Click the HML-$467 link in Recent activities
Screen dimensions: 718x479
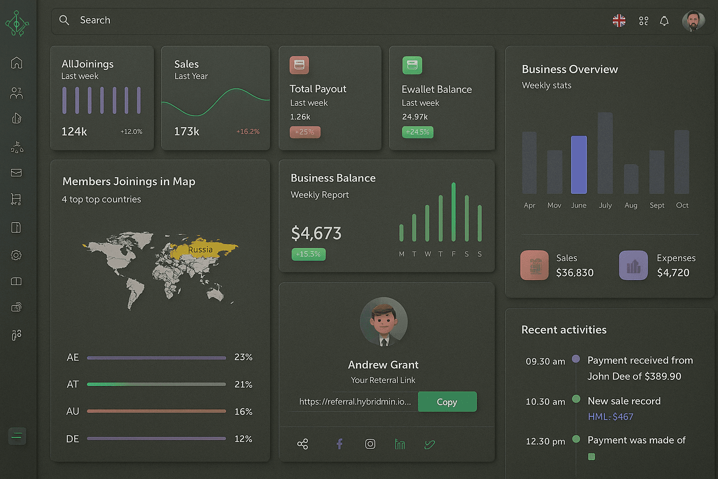click(610, 416)
